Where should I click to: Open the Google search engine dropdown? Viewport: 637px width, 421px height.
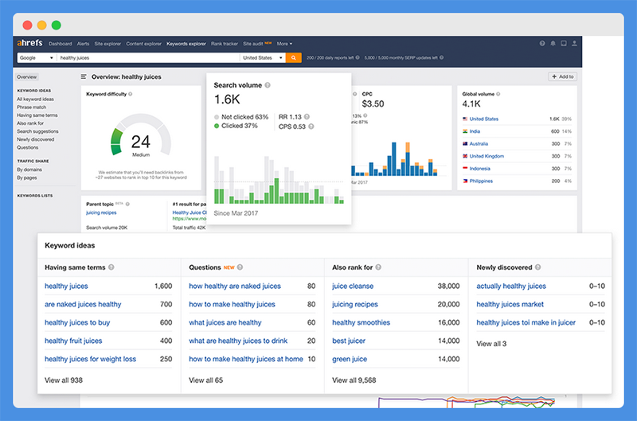[37, 57]
